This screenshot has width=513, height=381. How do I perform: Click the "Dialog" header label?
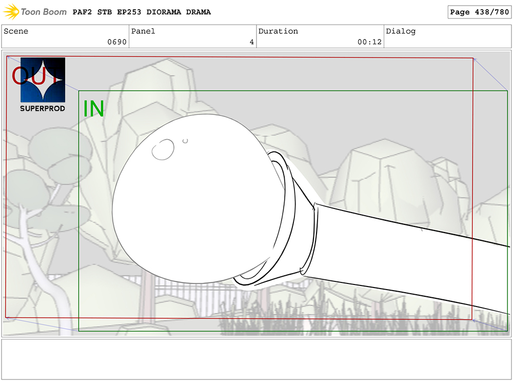(x=401, y=31)
